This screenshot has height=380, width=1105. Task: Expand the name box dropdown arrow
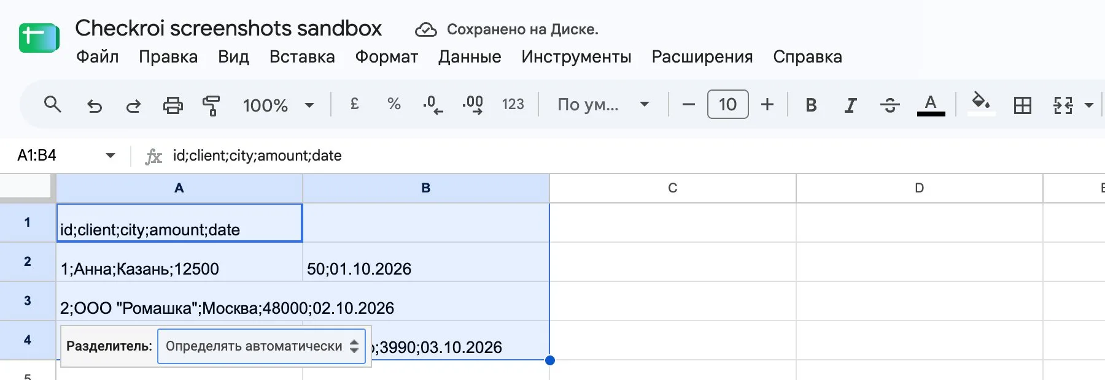110,156
